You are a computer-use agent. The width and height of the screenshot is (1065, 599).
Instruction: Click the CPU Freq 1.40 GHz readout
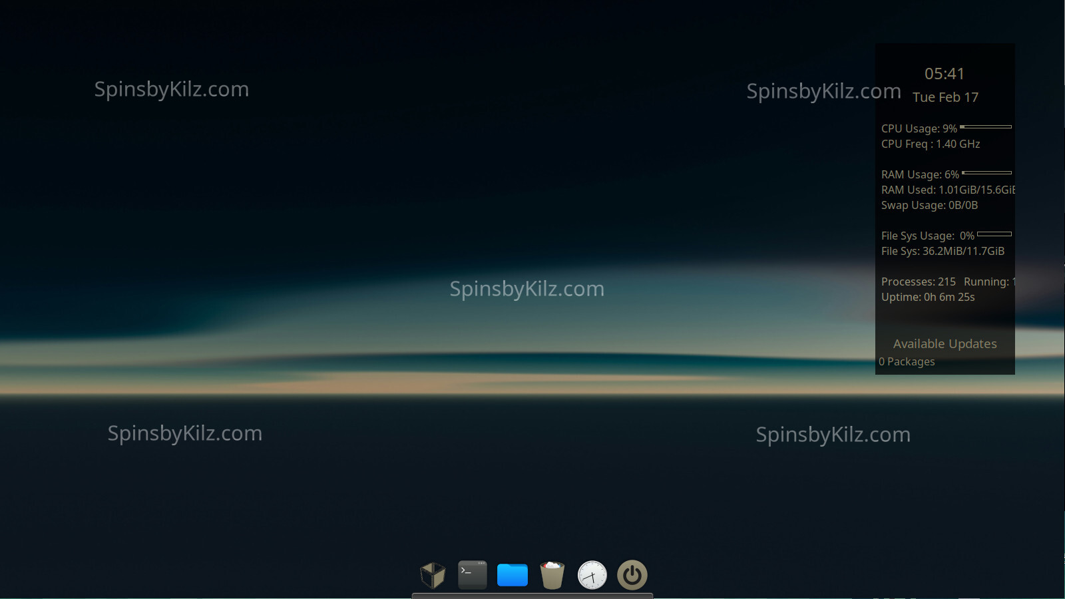pyautogui.click(x=930, y=144)
